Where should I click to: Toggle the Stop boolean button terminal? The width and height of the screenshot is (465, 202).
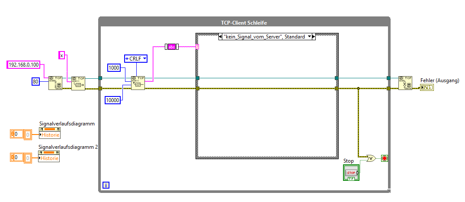351,173
